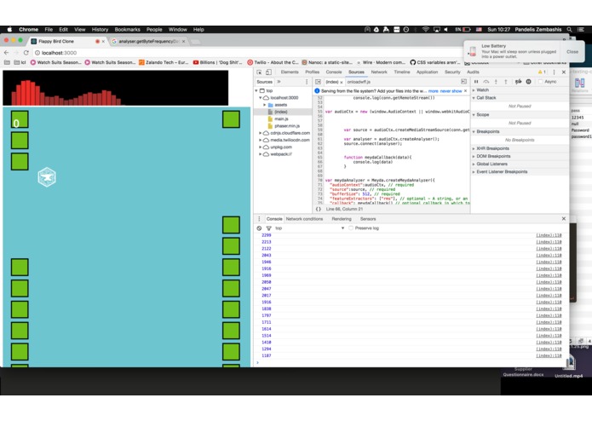Enable Preserve log checkbox
This screenshot has width=592, height=421.
[351, 228]
